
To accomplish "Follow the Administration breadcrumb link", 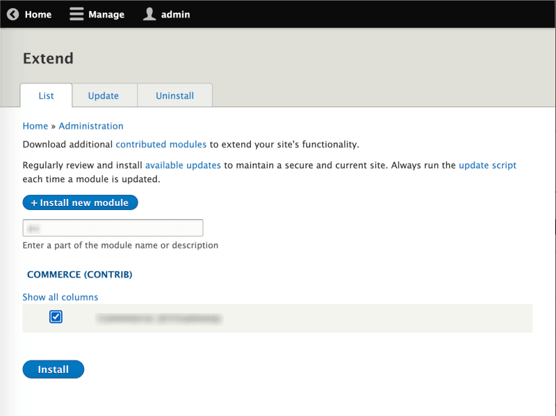I will pyautogui.click(x=91, y=126).
